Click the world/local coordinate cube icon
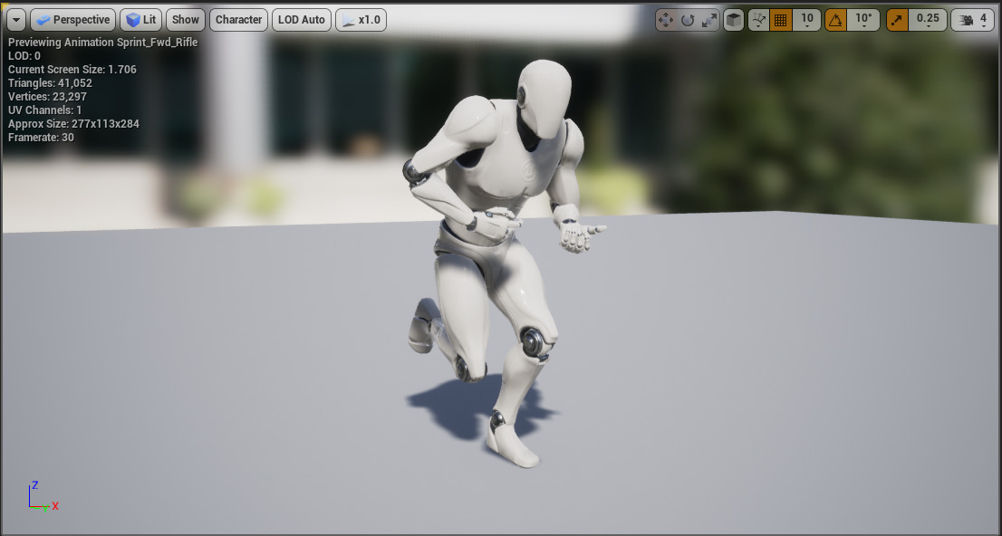This screenshot has width=1002, height=536. [x=734, y=18]
